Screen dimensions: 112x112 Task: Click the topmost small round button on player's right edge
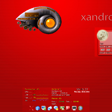(57, 15)
